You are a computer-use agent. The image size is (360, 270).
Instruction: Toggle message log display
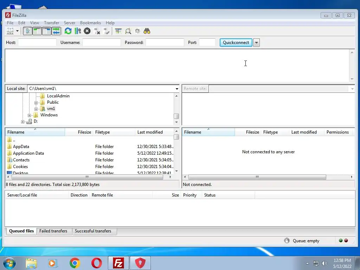click(27, 31)
